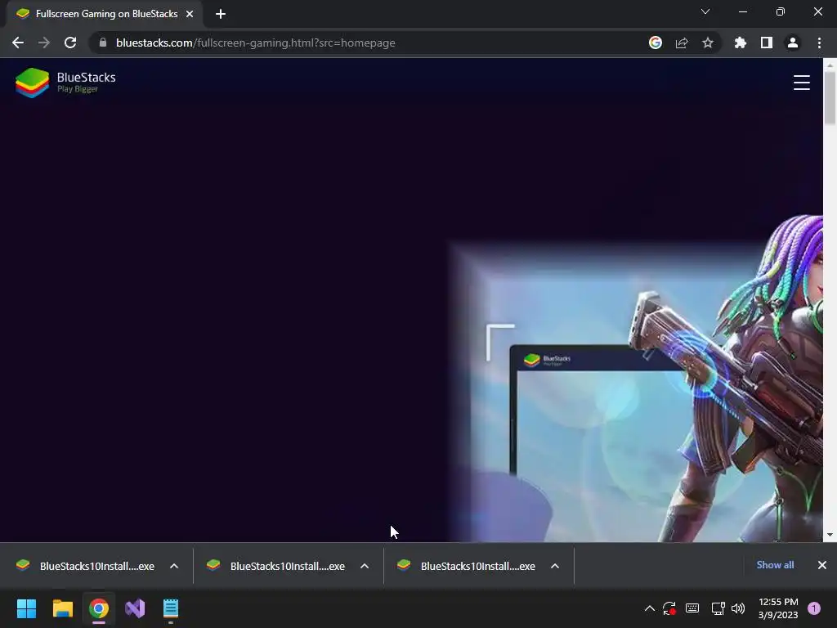
Task: Click the browser forward arrow
Action: tap(44, 43)
